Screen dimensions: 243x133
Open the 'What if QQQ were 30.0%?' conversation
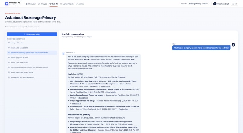(32, 58)
